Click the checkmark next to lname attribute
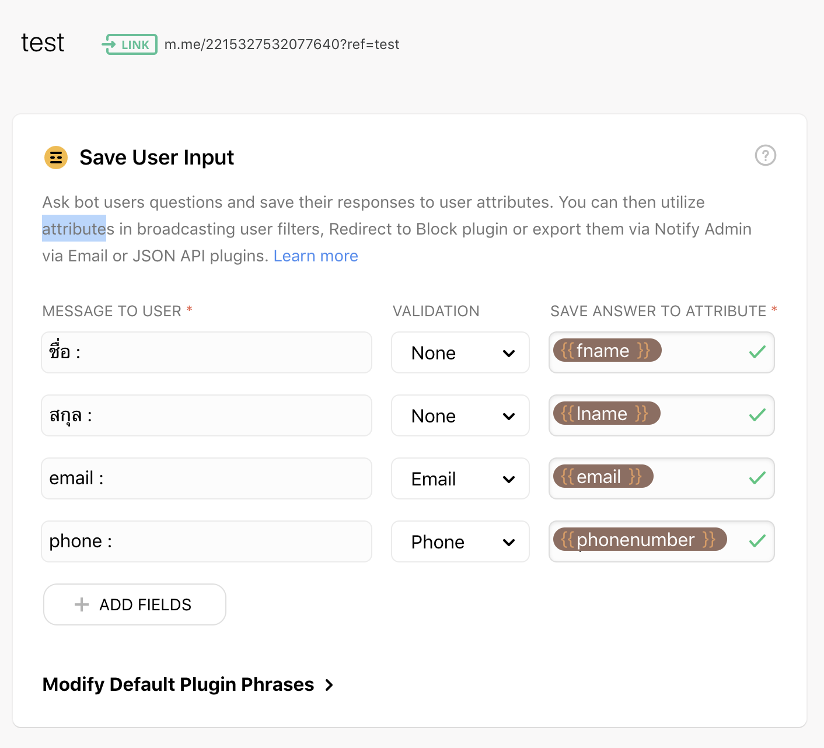This screenshot has height=748, width=824. point(757,415)
